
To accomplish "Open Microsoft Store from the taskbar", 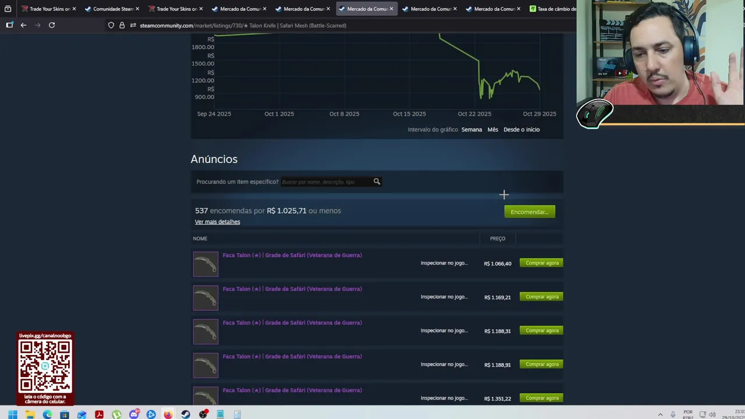I will coord(65,414).
